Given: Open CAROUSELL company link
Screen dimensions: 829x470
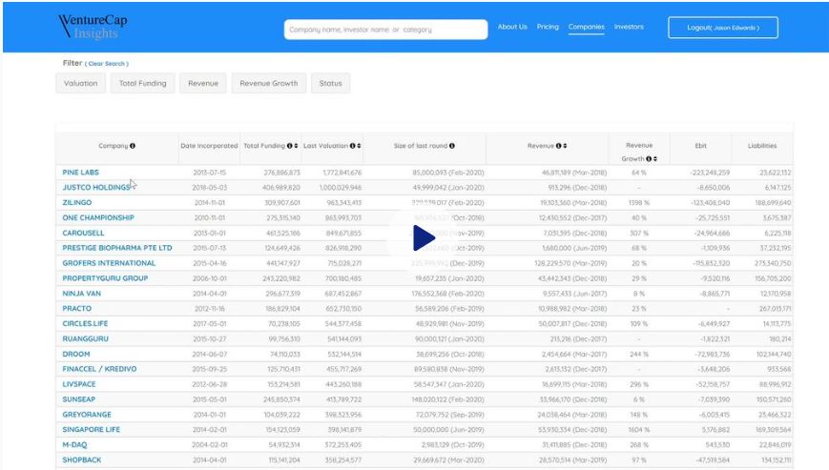Looking at the screenshot, I should pyautogui.click(x=83, y=233).
